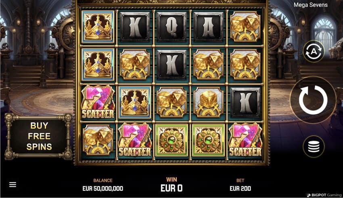
Task: Click the bottom-right scatter seven symbol
Action: pyautogui.click(x=245, y=139)
